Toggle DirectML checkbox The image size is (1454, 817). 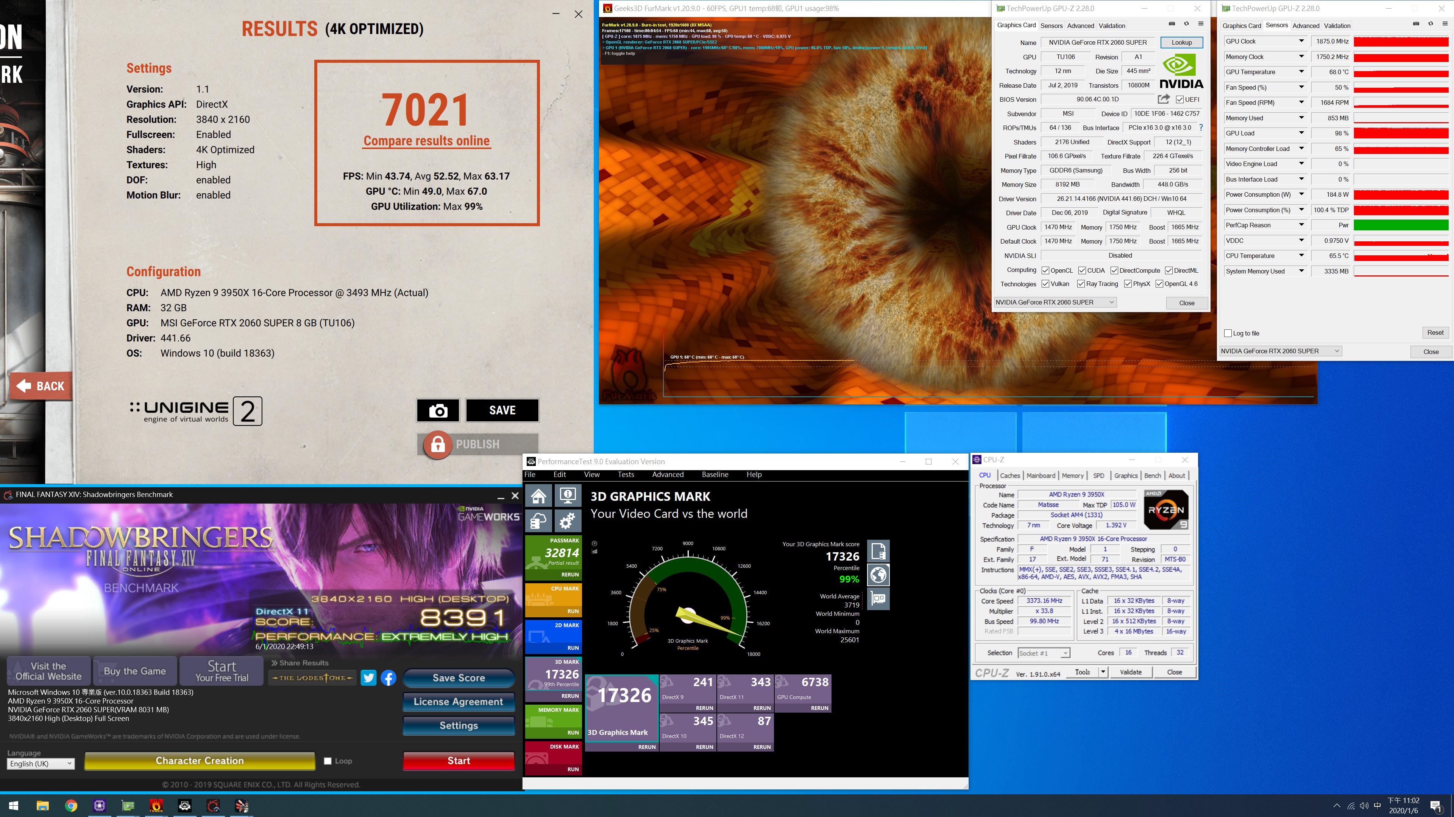click(x=1169, y=271)
